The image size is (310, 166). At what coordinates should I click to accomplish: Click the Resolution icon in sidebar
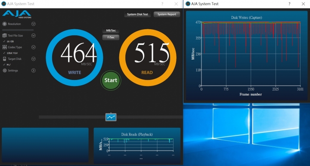pyautogui.click(x=5, y=24)
